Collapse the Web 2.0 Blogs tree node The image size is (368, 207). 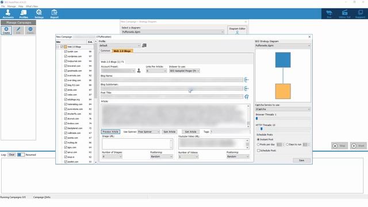57,47
